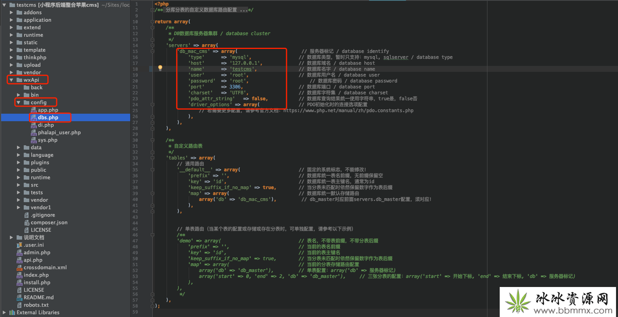This screenshot has height=317, width=618.
Task: Expand the template folder arrow
Action: pos(11,50)
